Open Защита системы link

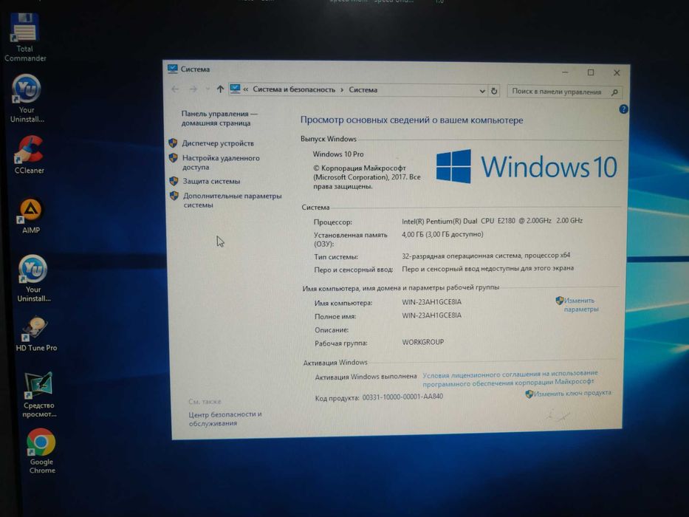211,181
